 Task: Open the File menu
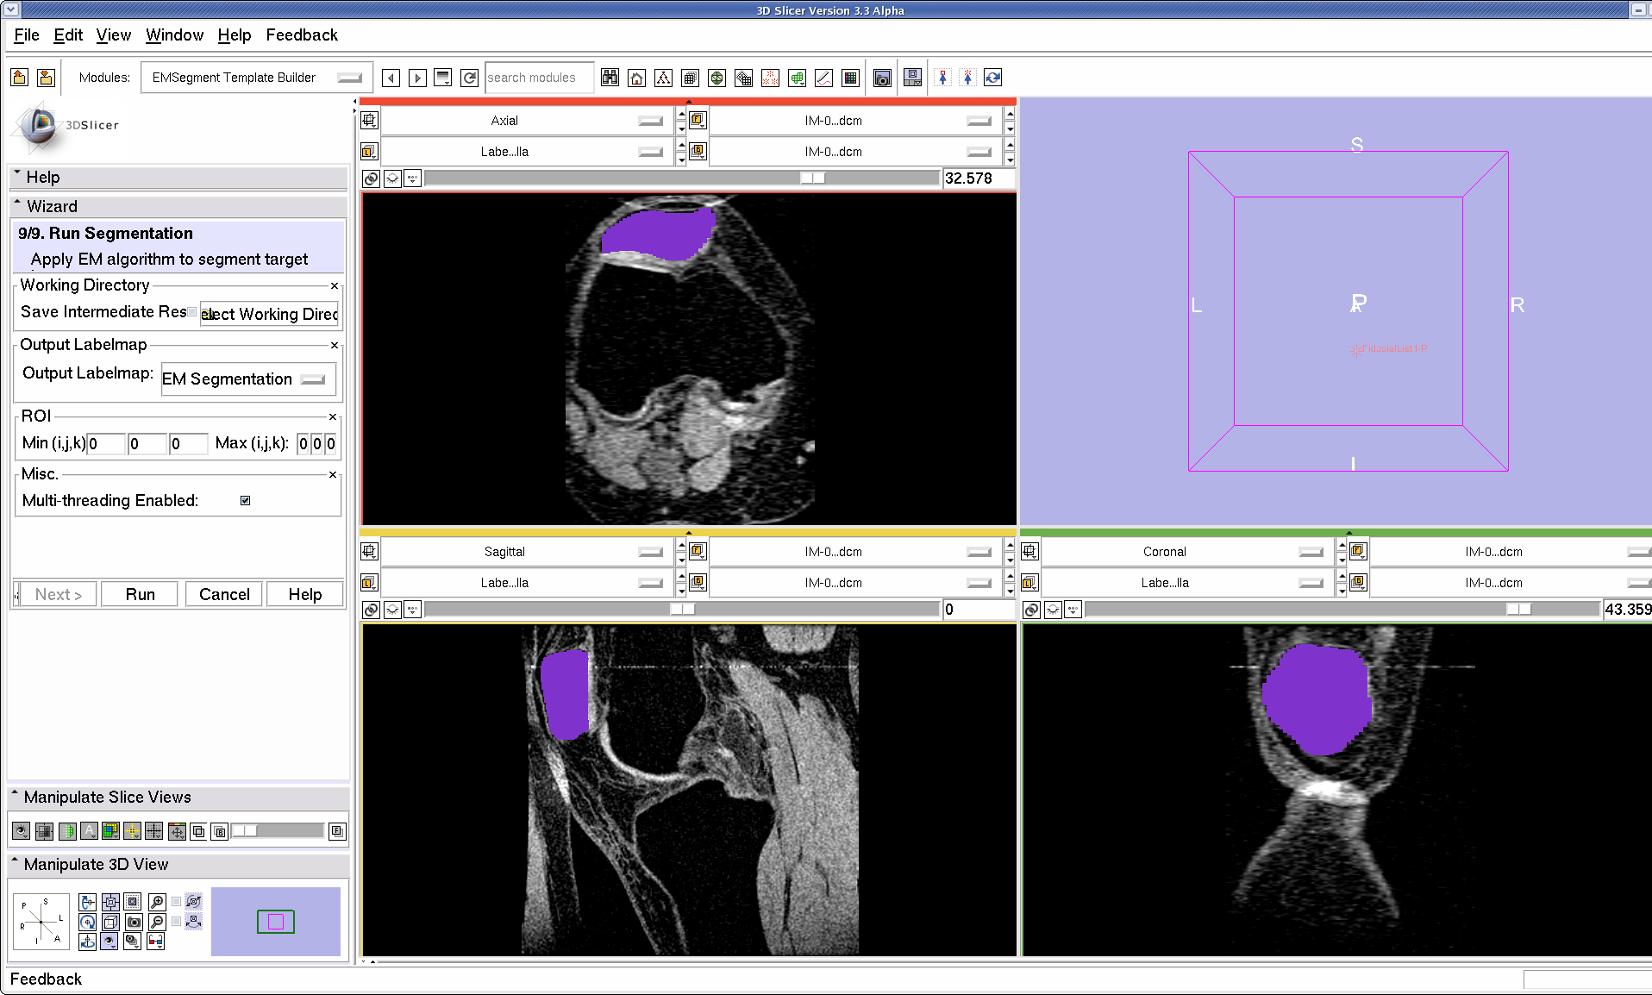tap(27, 35)
